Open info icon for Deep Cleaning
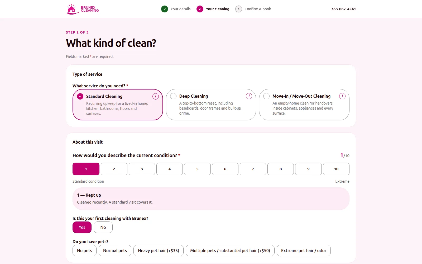This screenshot has width=422, height=264. tap(249, 96)
